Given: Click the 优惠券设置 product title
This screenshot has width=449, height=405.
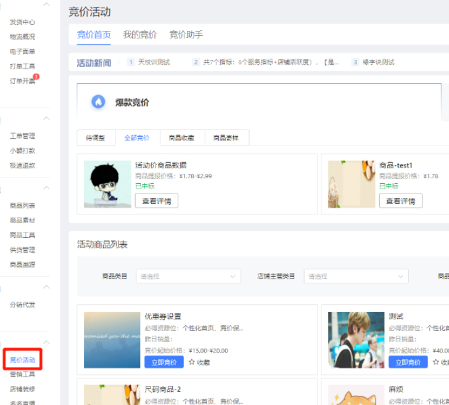Looking at the screenshot, I should pos(163,316).
